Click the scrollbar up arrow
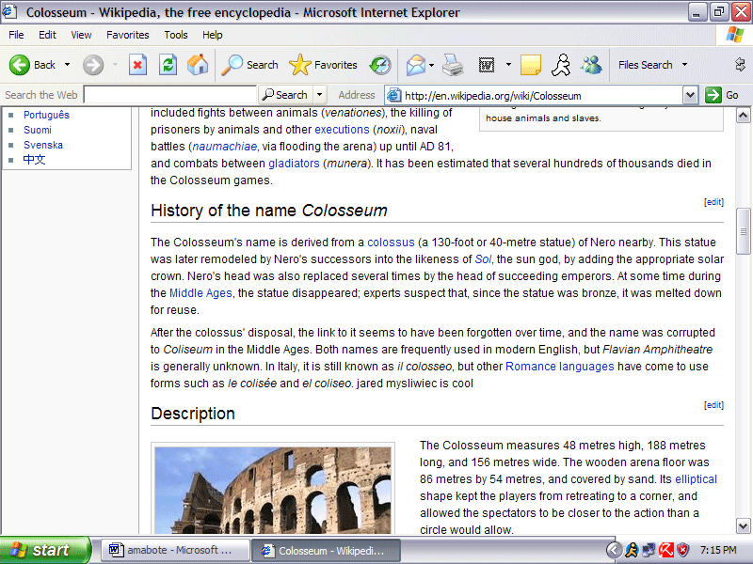 click(743, 115)
